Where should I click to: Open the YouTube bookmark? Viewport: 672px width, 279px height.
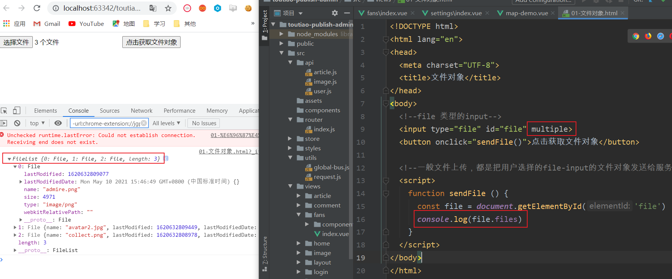(x=86, y=24)
